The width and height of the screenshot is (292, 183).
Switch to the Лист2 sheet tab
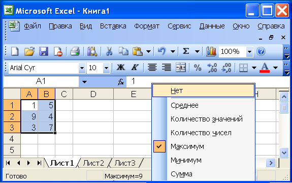click(x=93, y=163)
